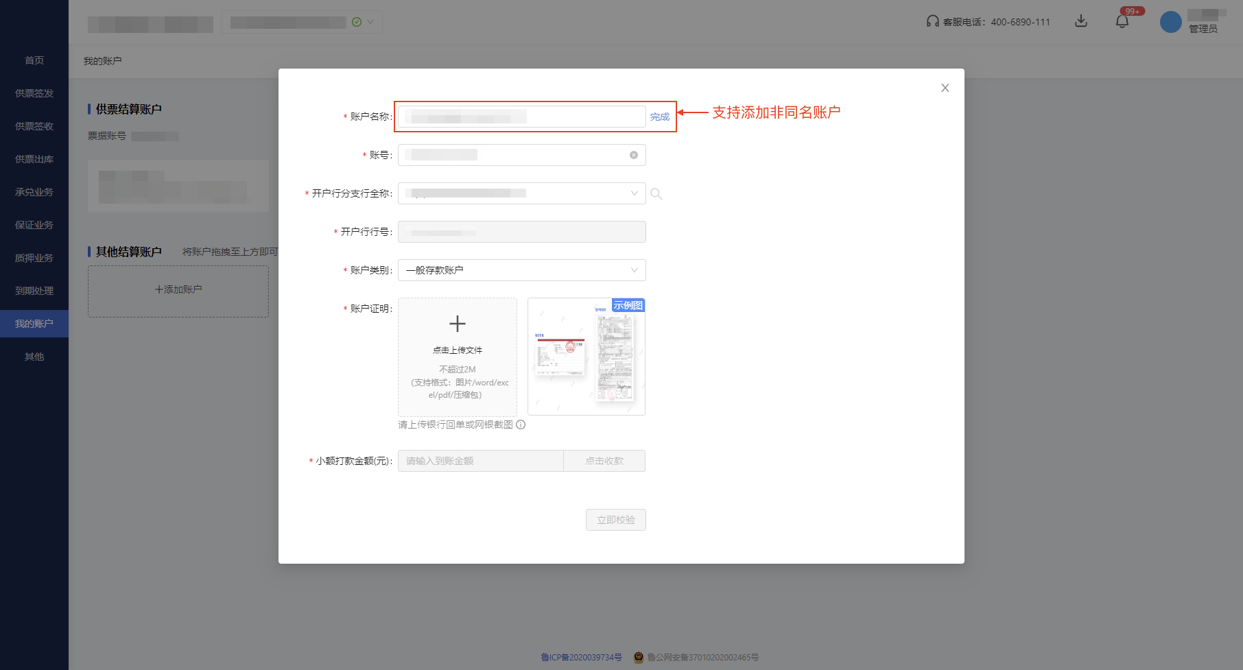Click the 立即校验 verification button
The width and height of the screenshot is (1243, 670).
[615, 520]
